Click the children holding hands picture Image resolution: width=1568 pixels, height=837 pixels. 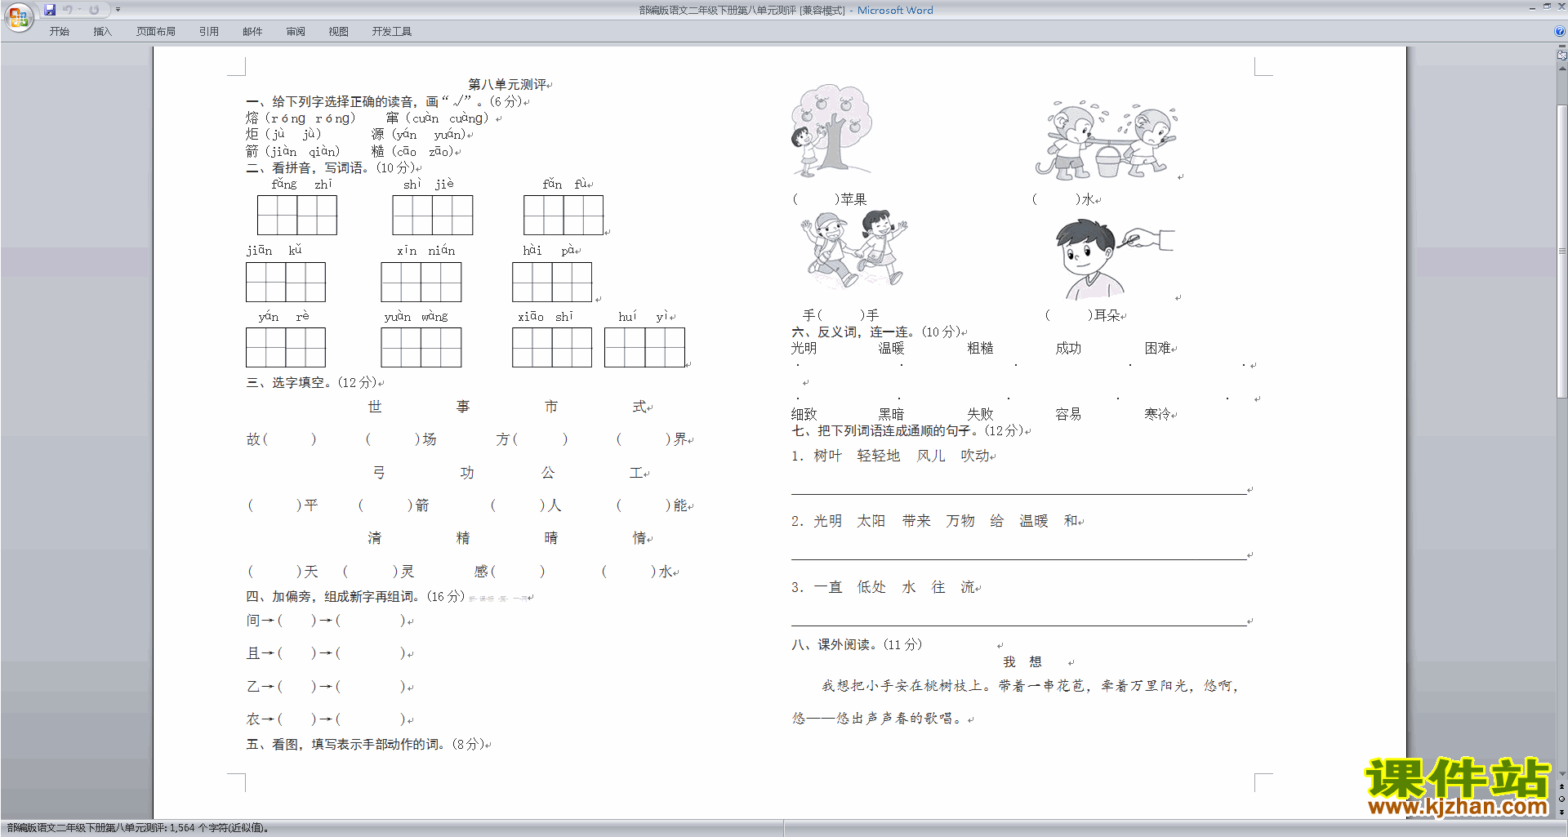click(854, 248)
